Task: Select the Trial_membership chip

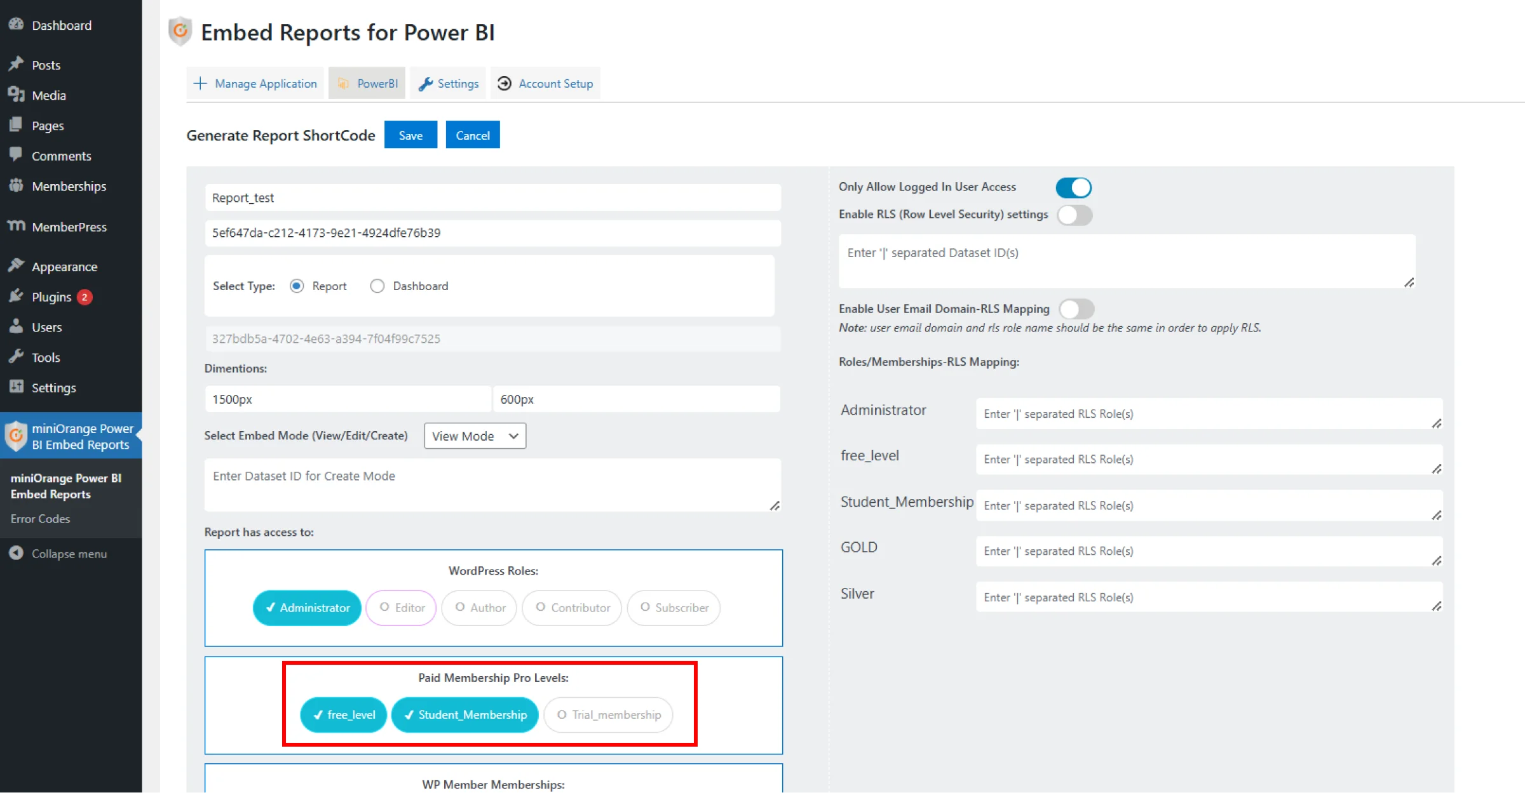Action: click(608, 715)
